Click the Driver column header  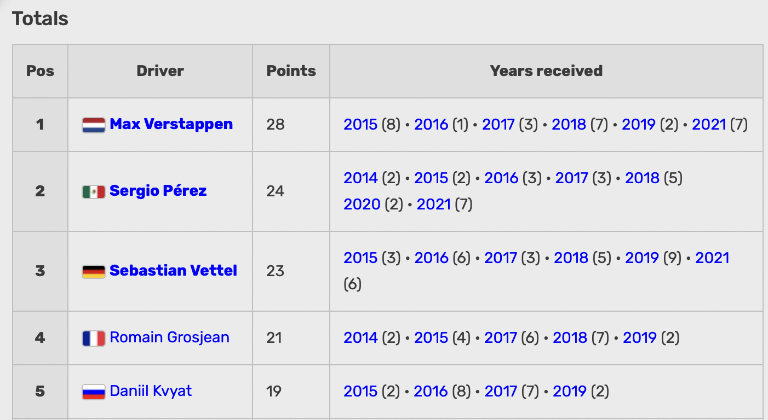coord(160,71)
